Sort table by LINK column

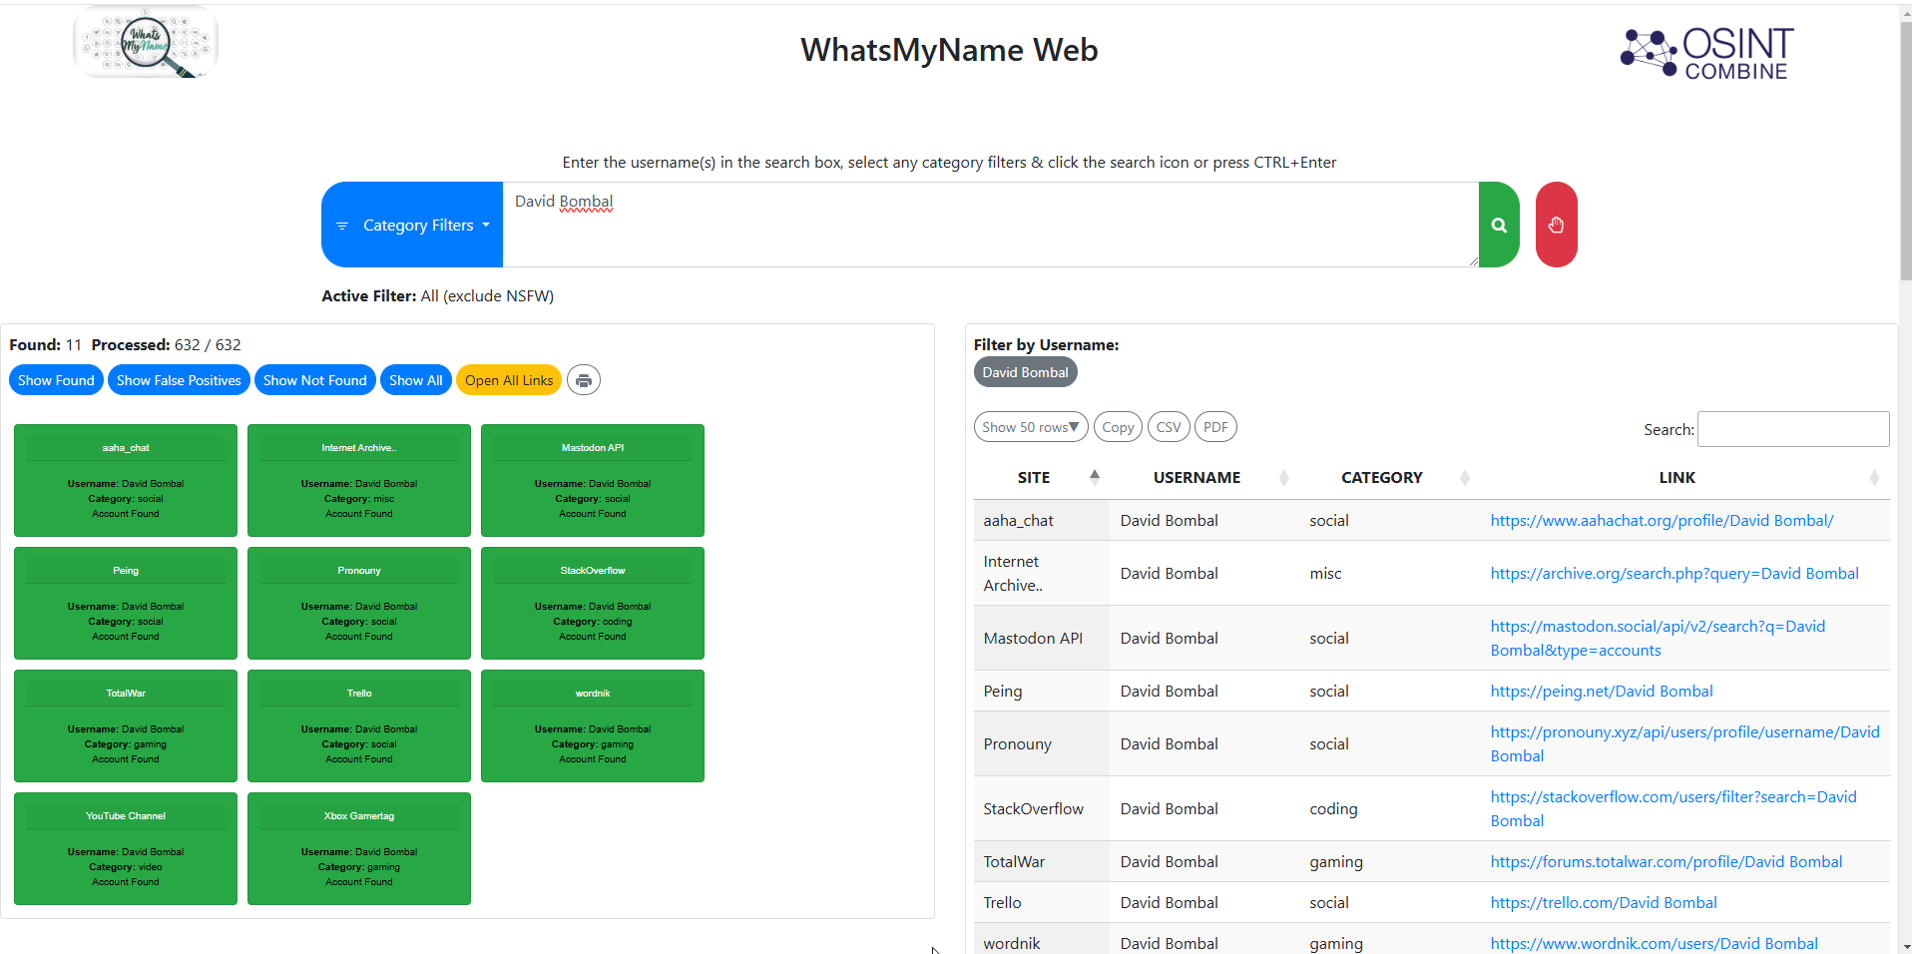click(x=1684, y=477)
